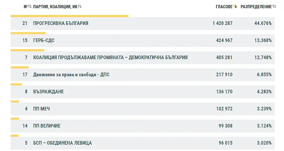The height and width of the screenshot is (151, 284).
Task: Click sort arrows next to РАЗПРЕДЕЛЕНИЕ
Action: 274,7
